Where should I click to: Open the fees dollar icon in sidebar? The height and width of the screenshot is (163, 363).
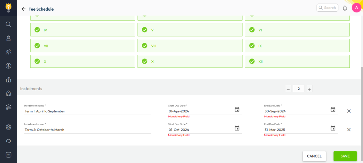coord(9,66)
